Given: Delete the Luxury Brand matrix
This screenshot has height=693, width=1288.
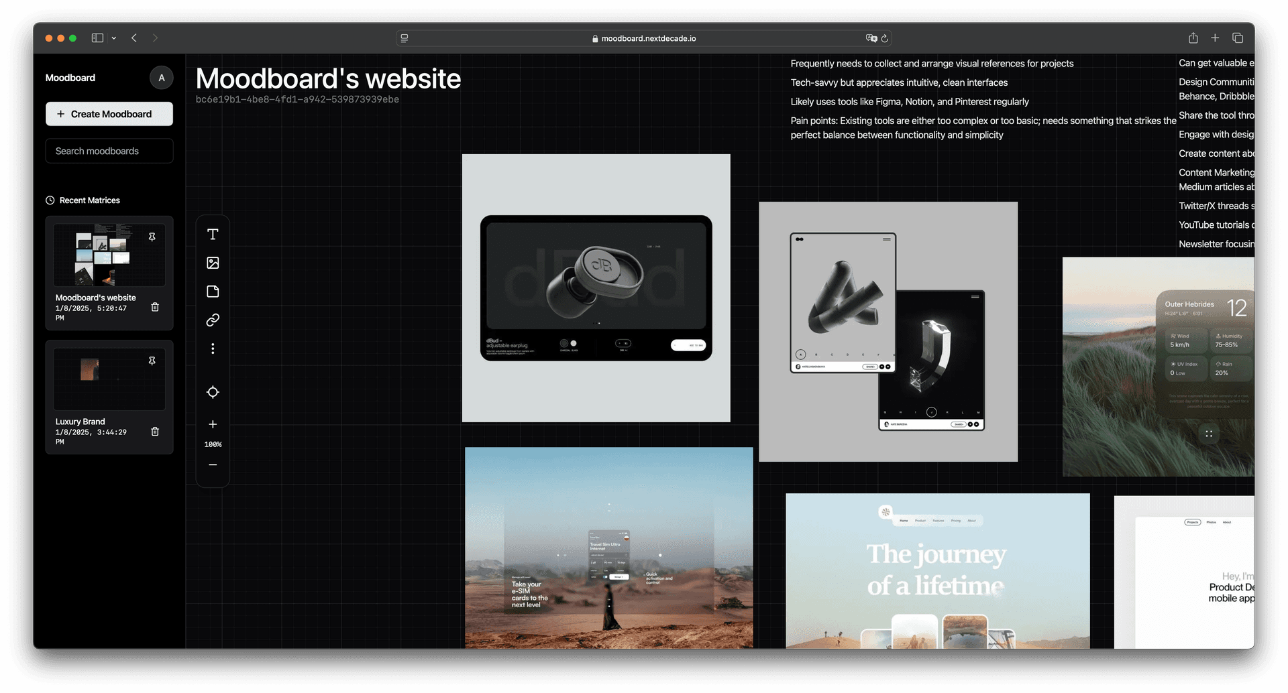Looking at the screenshot, I should tap(155, 432).
